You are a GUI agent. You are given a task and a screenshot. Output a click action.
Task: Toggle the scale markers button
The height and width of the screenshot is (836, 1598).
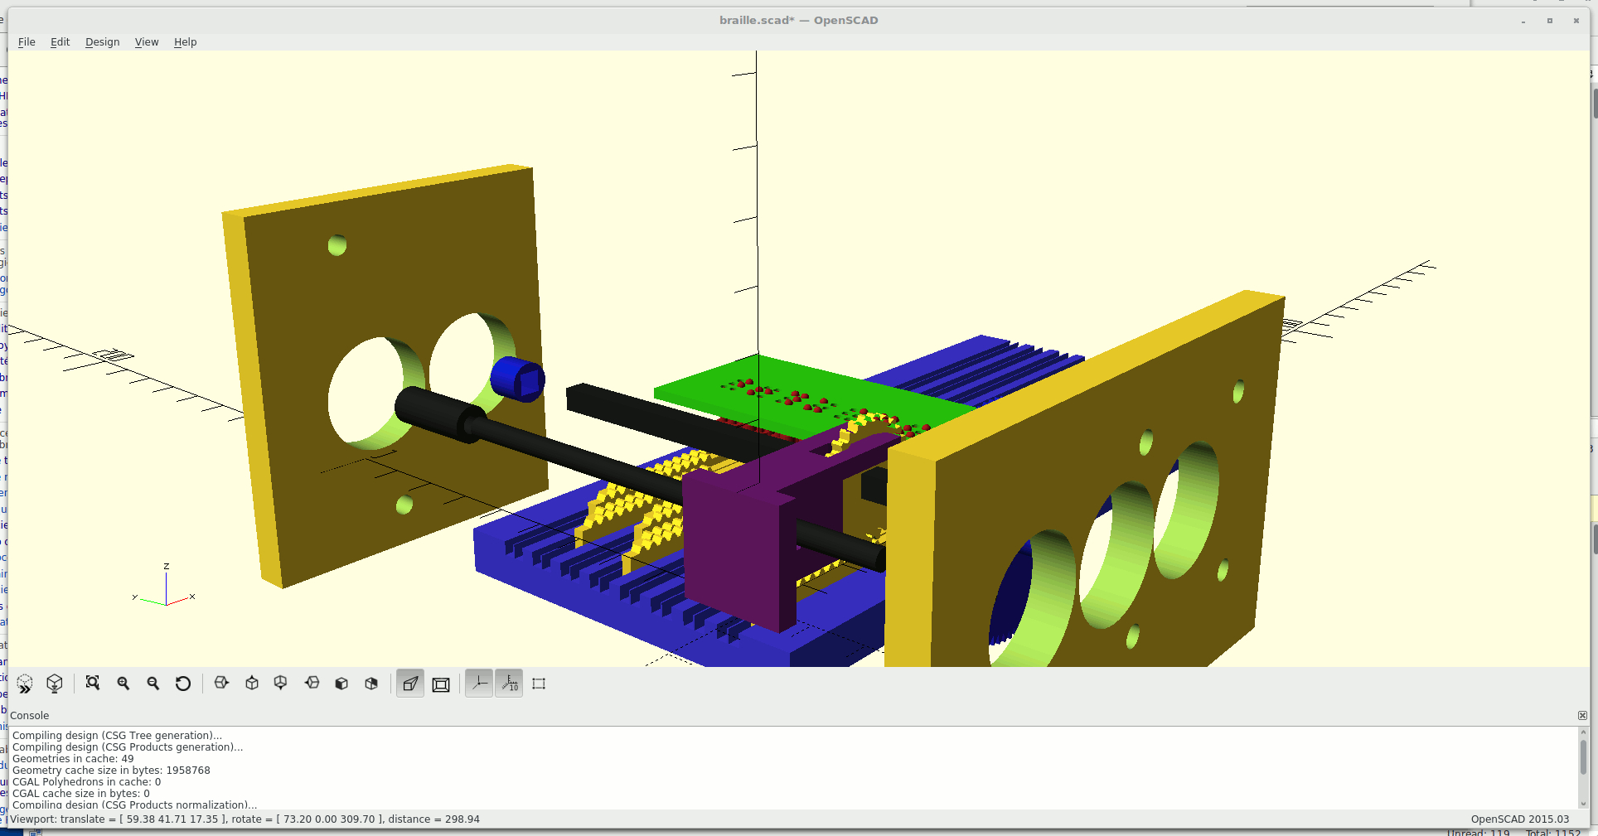coord(509,684)
